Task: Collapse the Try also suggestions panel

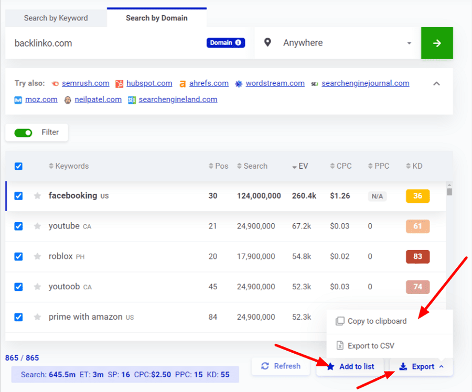Action: pyautogui.click(x=436, y=84)
